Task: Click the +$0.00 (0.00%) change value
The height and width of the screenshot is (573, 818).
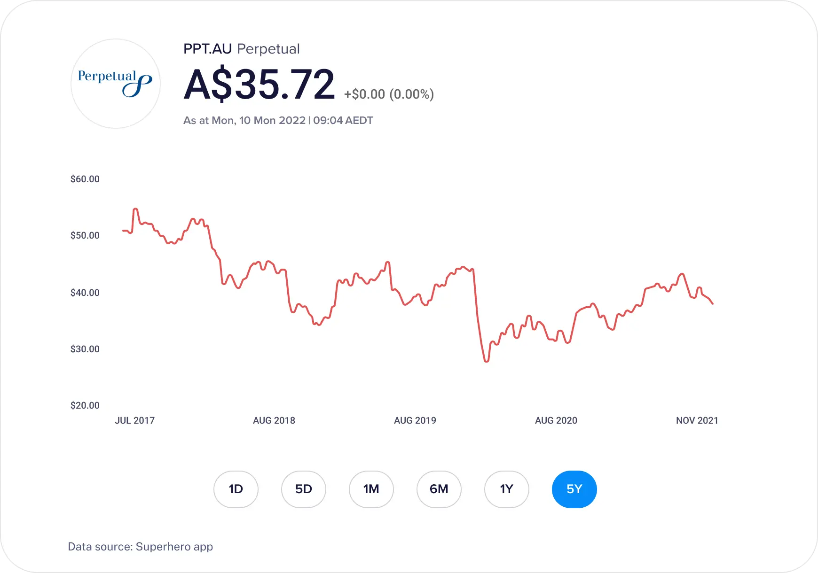Action: (389, 94)
